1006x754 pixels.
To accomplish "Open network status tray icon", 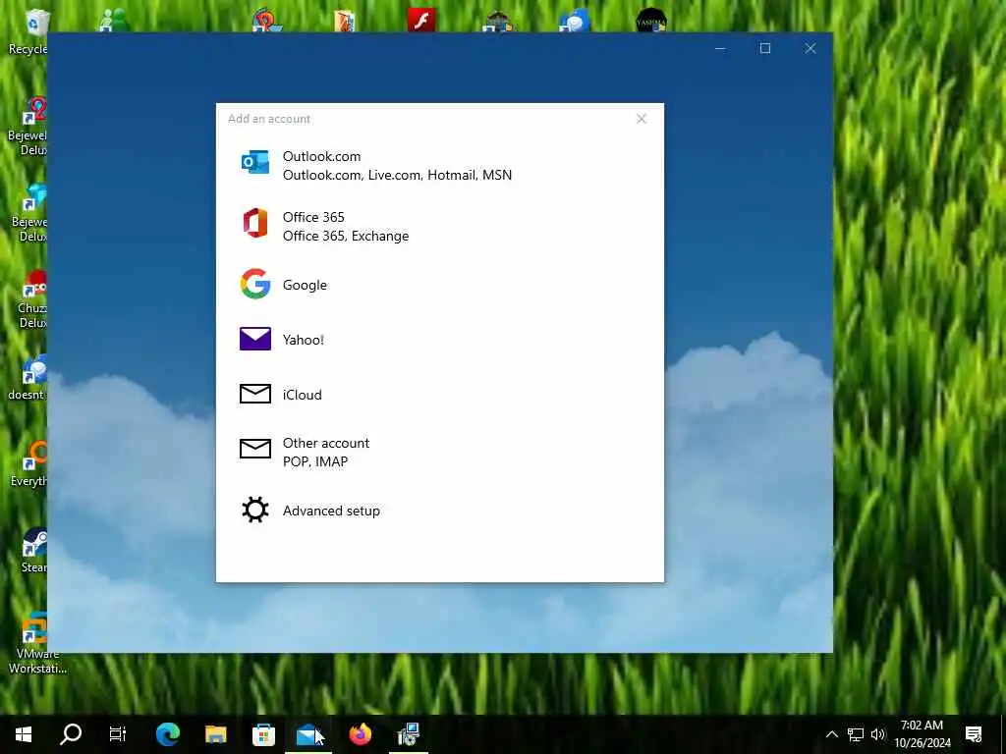I will click(856, 734).
